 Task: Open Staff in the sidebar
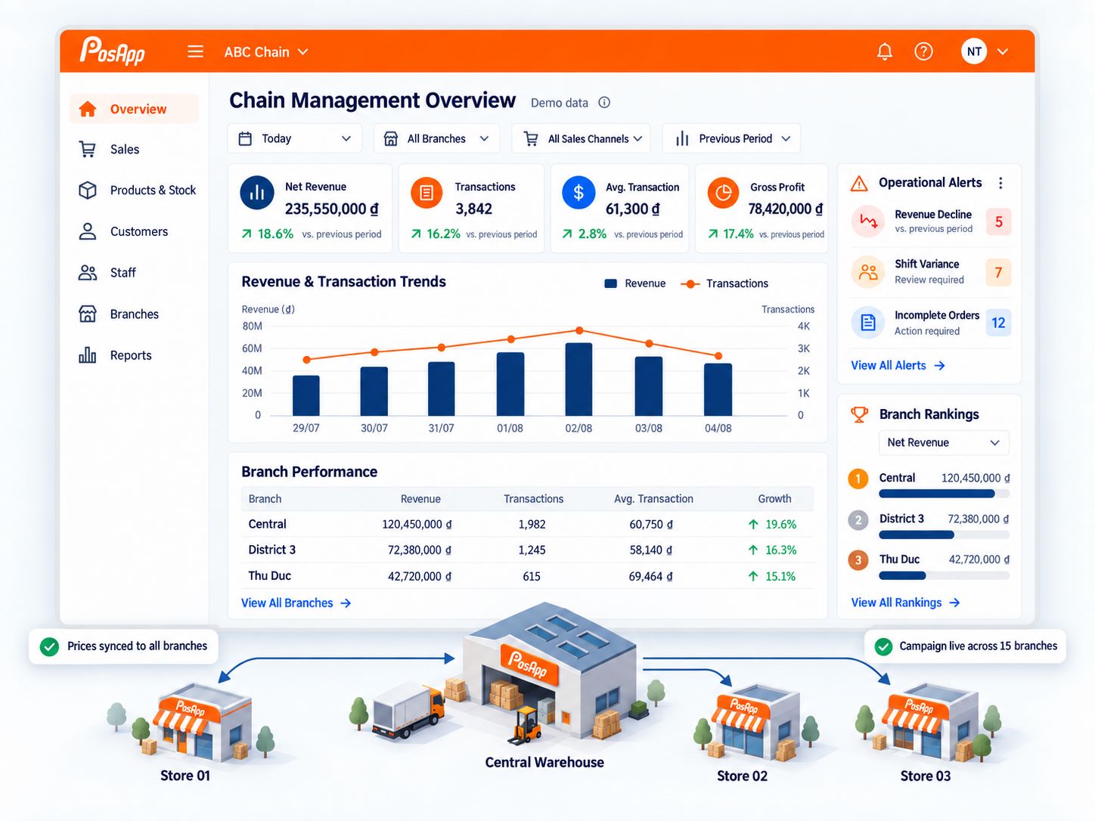(x=134, y=272)
